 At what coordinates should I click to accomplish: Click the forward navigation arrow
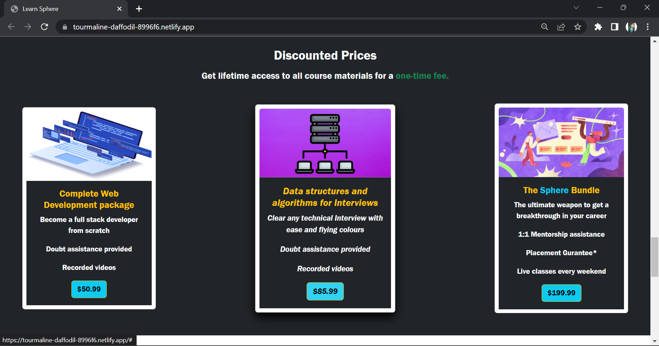tap(28, 27)
